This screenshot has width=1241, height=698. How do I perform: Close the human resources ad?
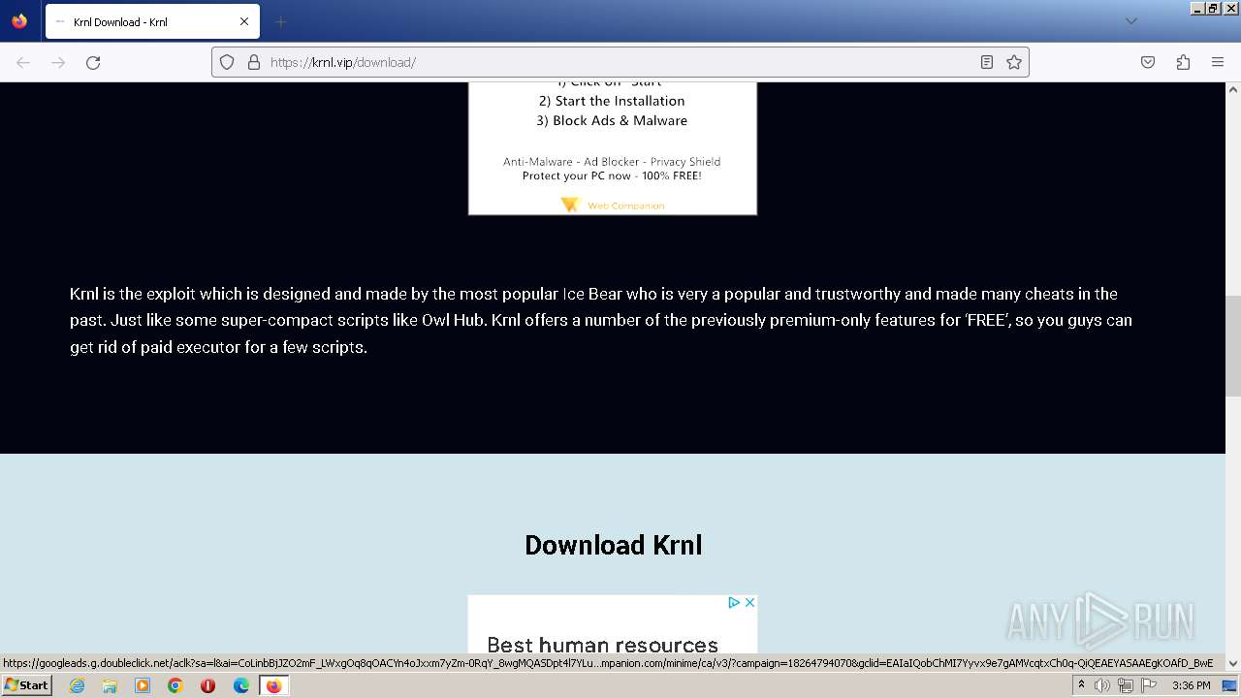(x=749, y=602)
